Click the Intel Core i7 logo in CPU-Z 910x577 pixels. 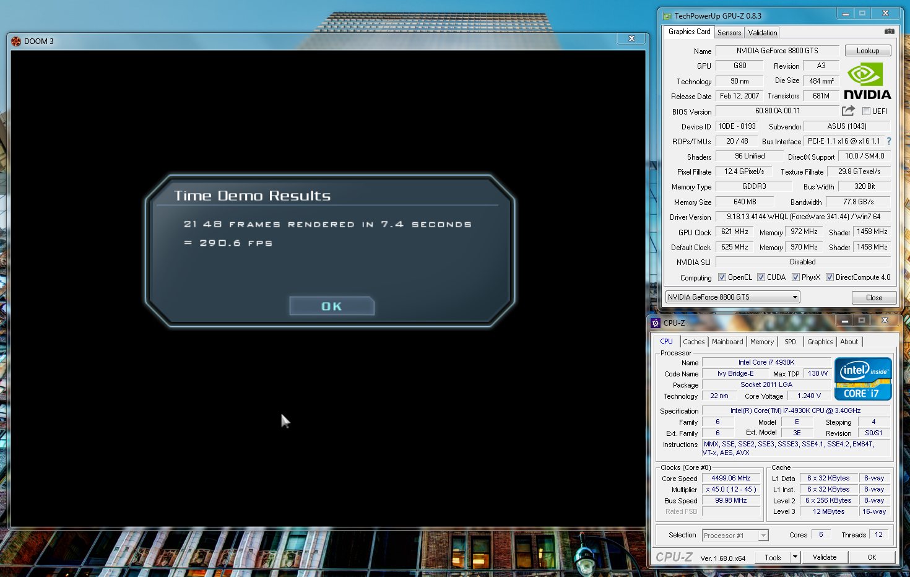click(863, 379)
